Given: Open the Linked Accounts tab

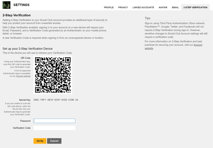Looking at the screenshot, I should tap(143, 8).
